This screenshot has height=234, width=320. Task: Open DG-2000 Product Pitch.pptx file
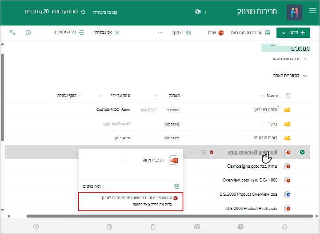[252, 209]
